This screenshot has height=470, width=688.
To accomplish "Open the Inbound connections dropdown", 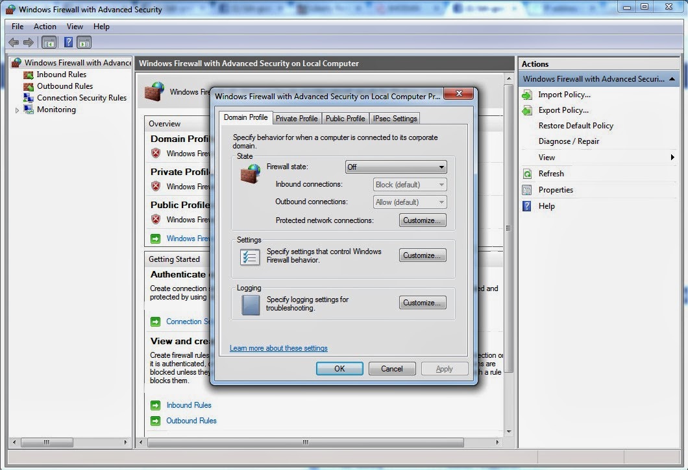I will pos(410,185).
